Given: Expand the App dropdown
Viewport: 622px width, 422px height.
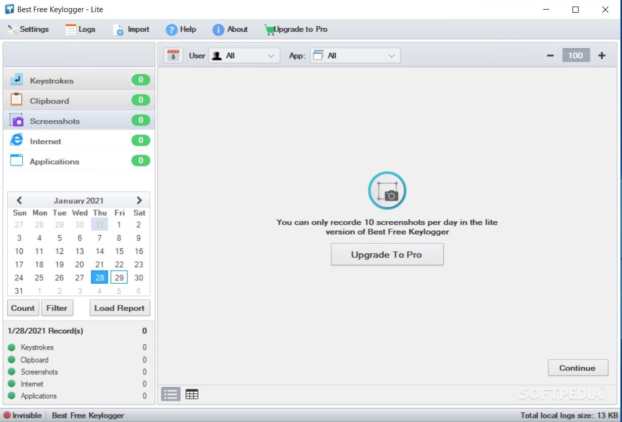Looking at the screenshot, I should [355, 56].
